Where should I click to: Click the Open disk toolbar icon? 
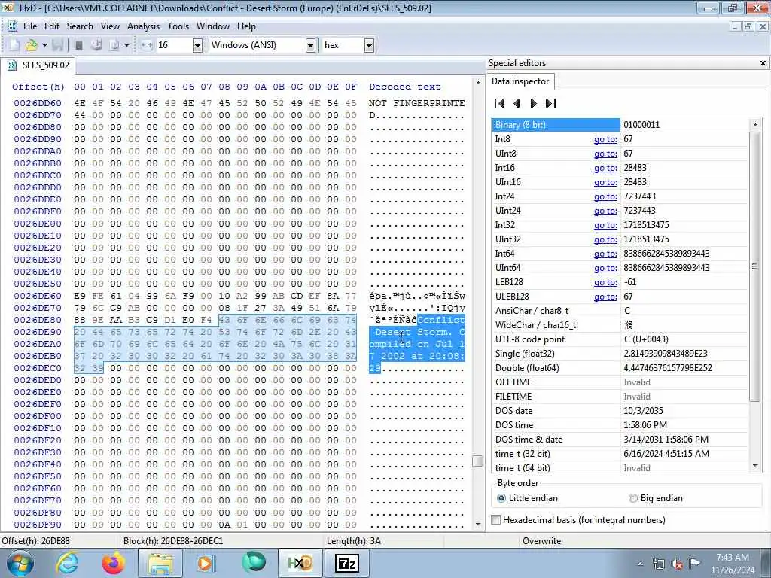96,45
